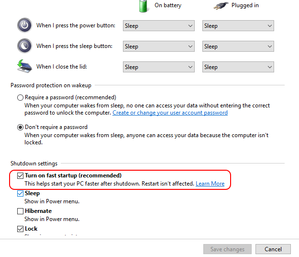Image resolution: width=299 pixels, height=257 pixels.
Task: Open sleep button On battery dropdown
Action: click(x=158, y=47)
